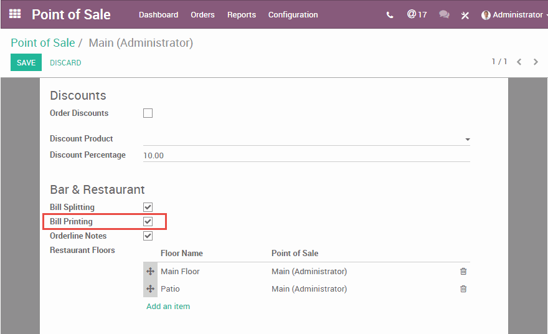Open the @17 mentions notifications

tap(417, 14)
